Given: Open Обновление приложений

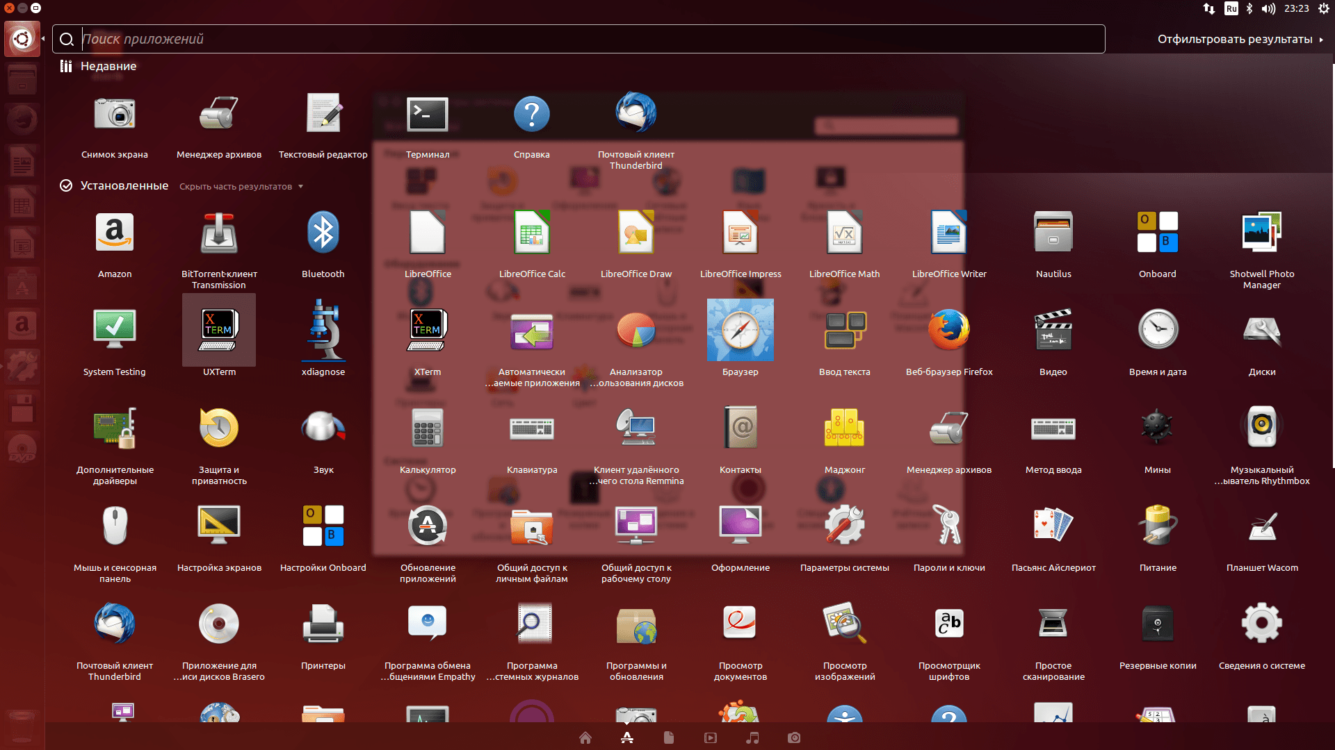Looking at the screenshot, I should point(428,526).
